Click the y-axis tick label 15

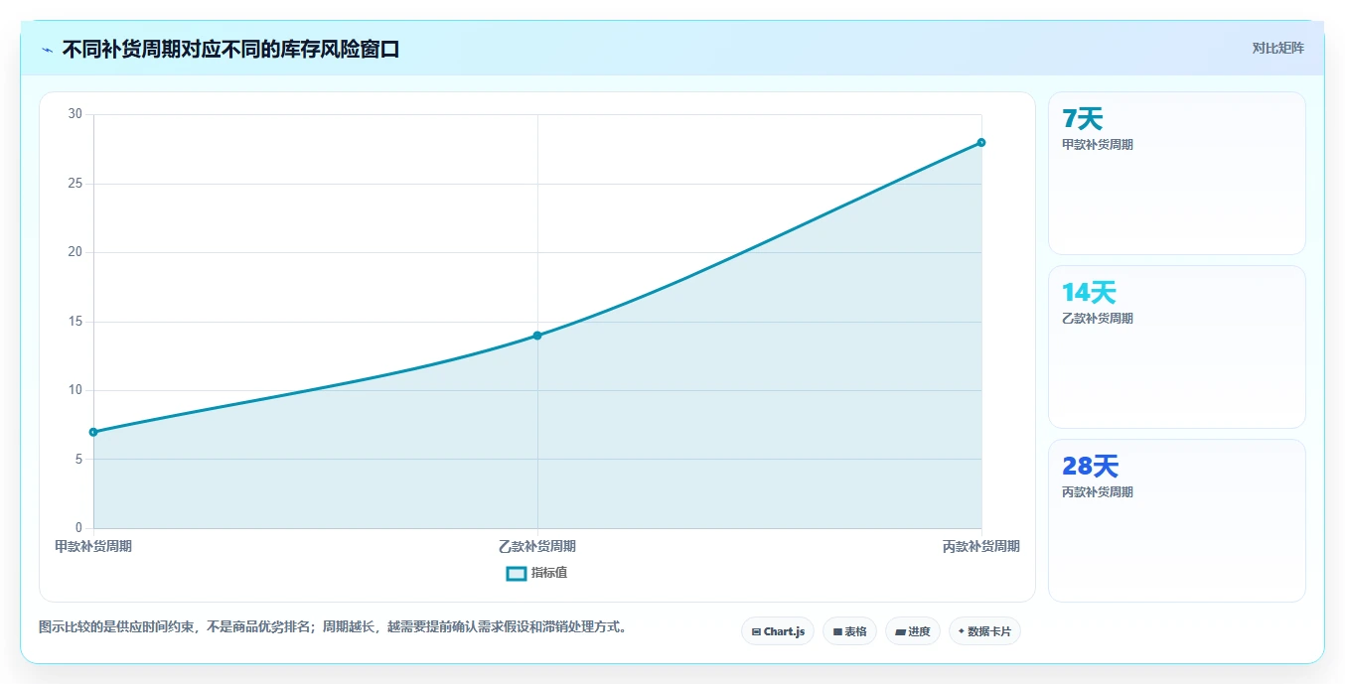(x=75, y=322)
